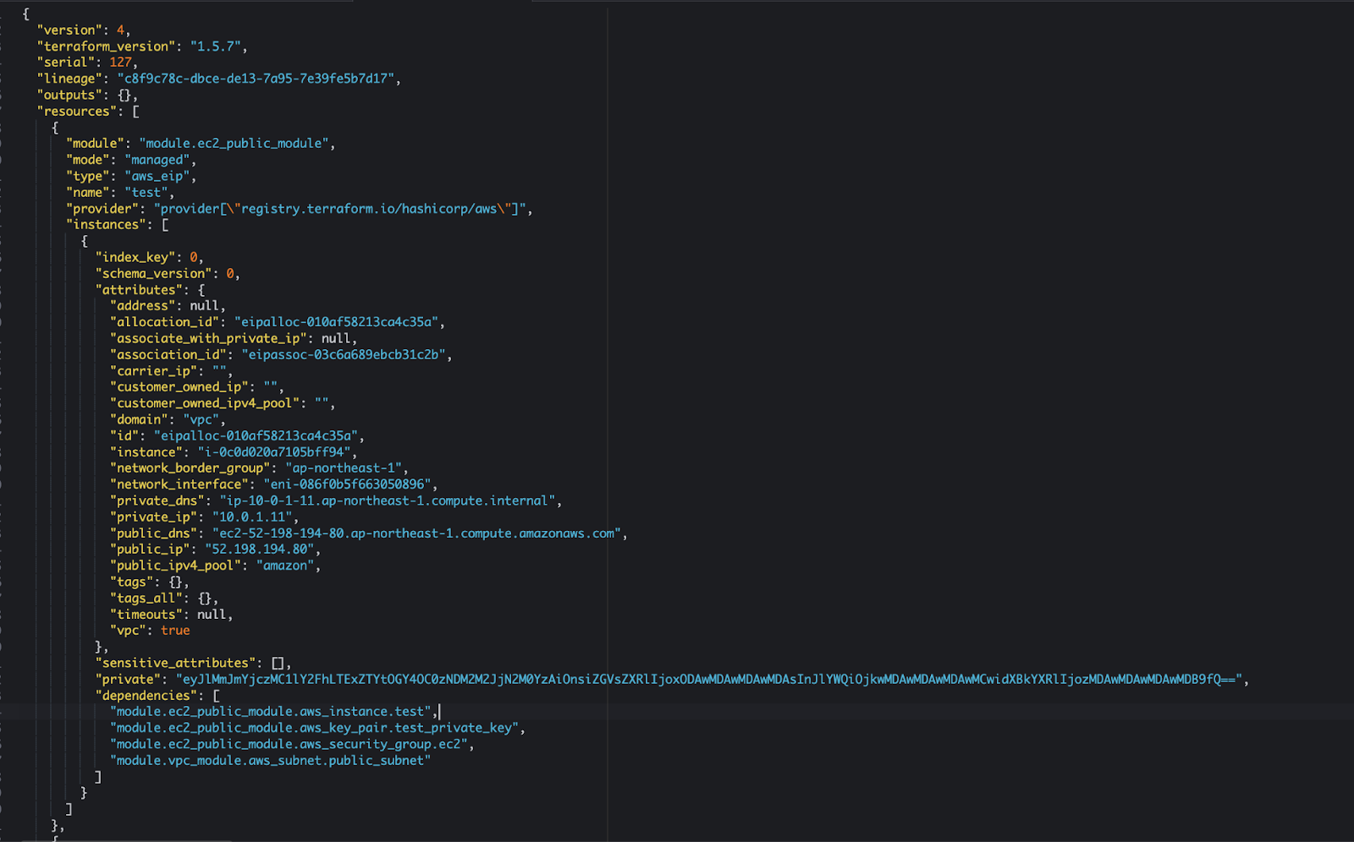
Task: Click the "module.vpc_module.aws_subnet.public_subnet" dependency
Action: 271,760
